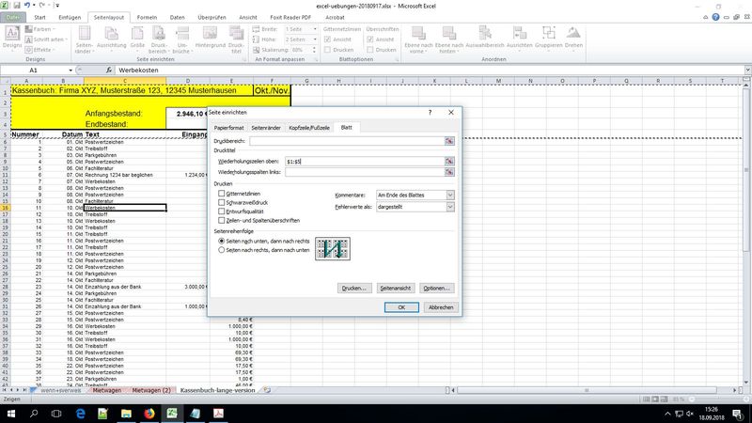Viewport: 752px width, 423px height.
Task: Open Firefox from the taskbar
Action: [149, 413]
